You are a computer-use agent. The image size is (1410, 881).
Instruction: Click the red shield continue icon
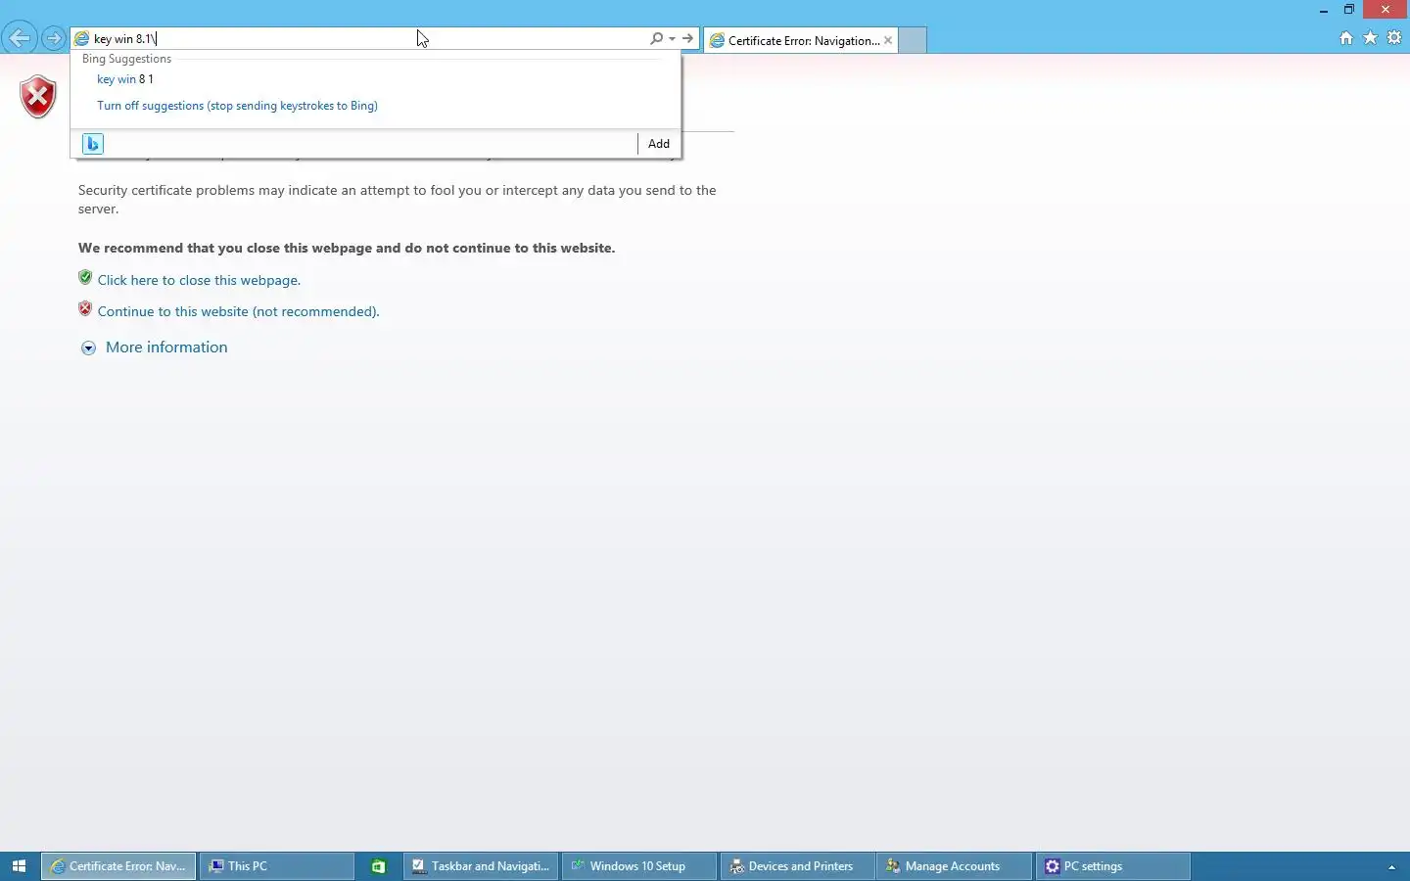pyautogui.click(x=85, y=309)
